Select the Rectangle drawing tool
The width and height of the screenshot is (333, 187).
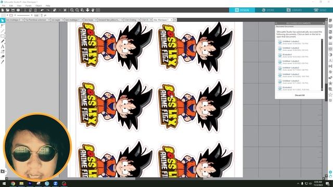tap(3, 36)
